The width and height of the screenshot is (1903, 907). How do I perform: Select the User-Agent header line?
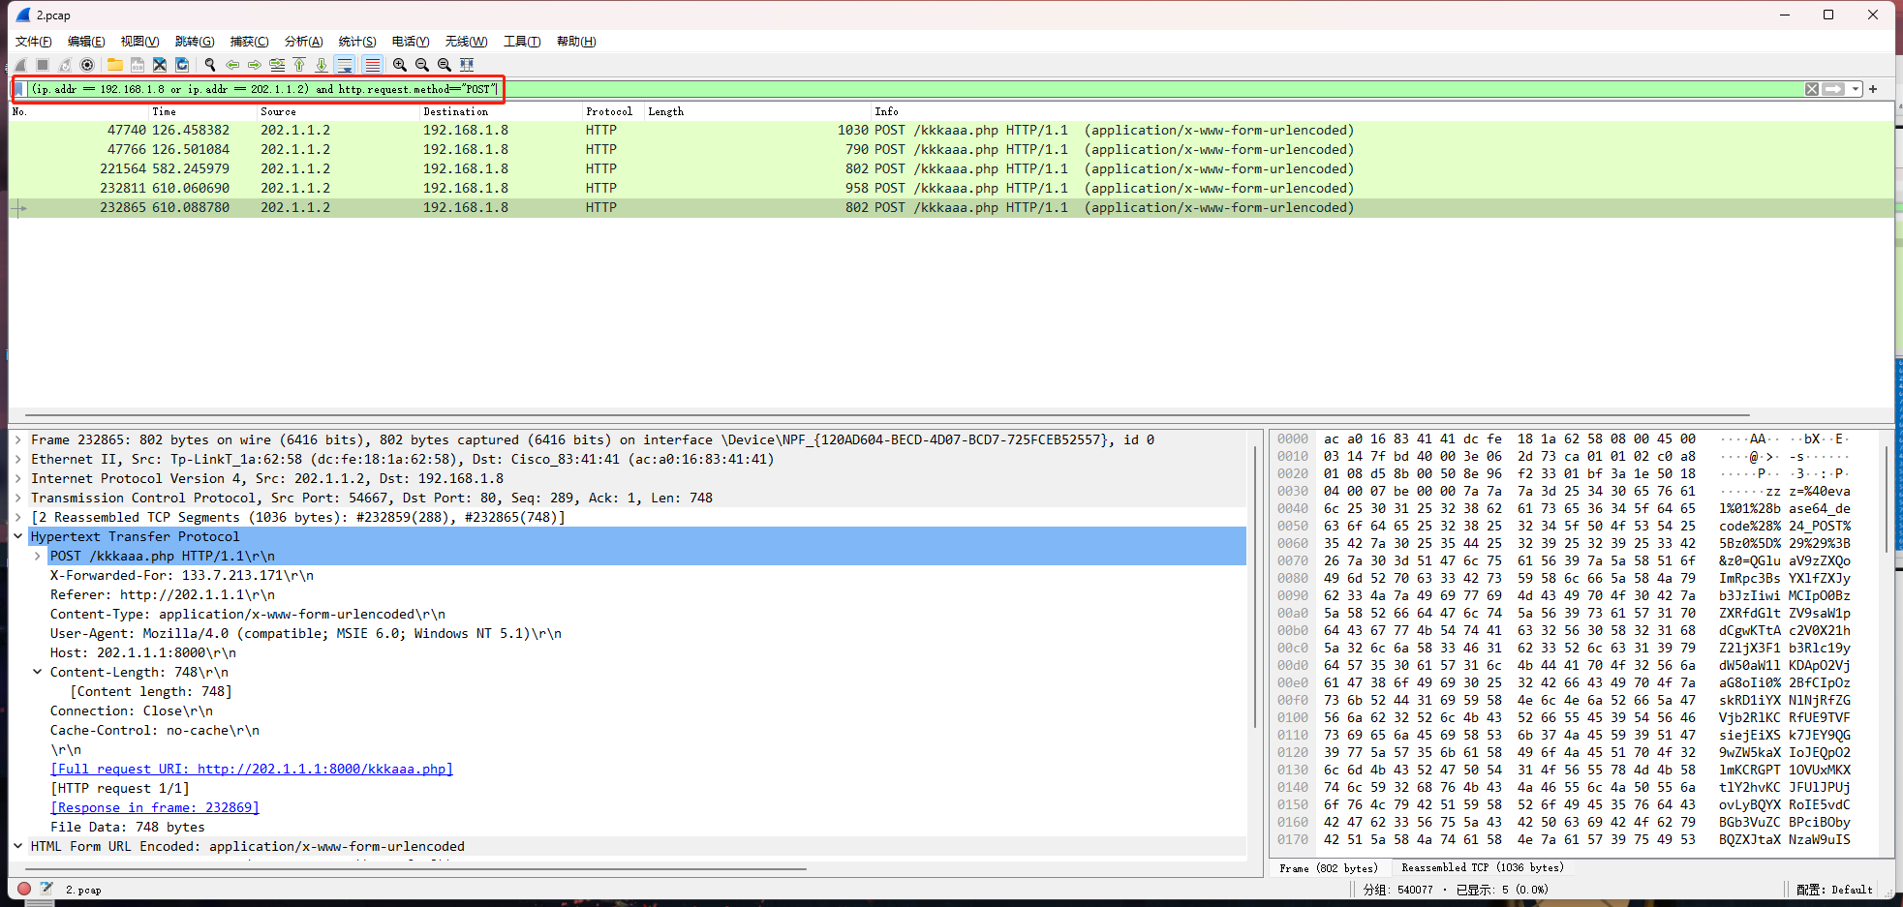point(306,633)
